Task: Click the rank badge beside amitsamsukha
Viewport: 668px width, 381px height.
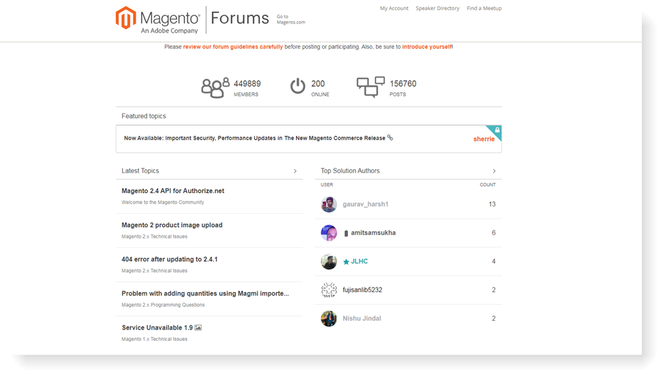Action: pyautogui.click(x=346, y=233)
